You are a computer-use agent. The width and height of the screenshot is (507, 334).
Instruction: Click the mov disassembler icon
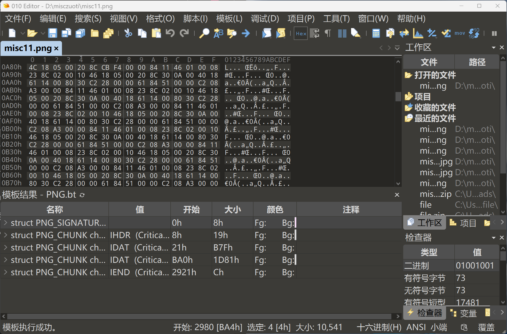[460, 33]
